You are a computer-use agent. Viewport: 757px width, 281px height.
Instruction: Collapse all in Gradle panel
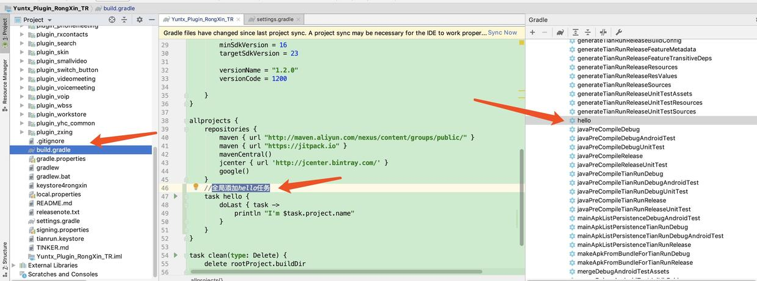tap(587, 32)
